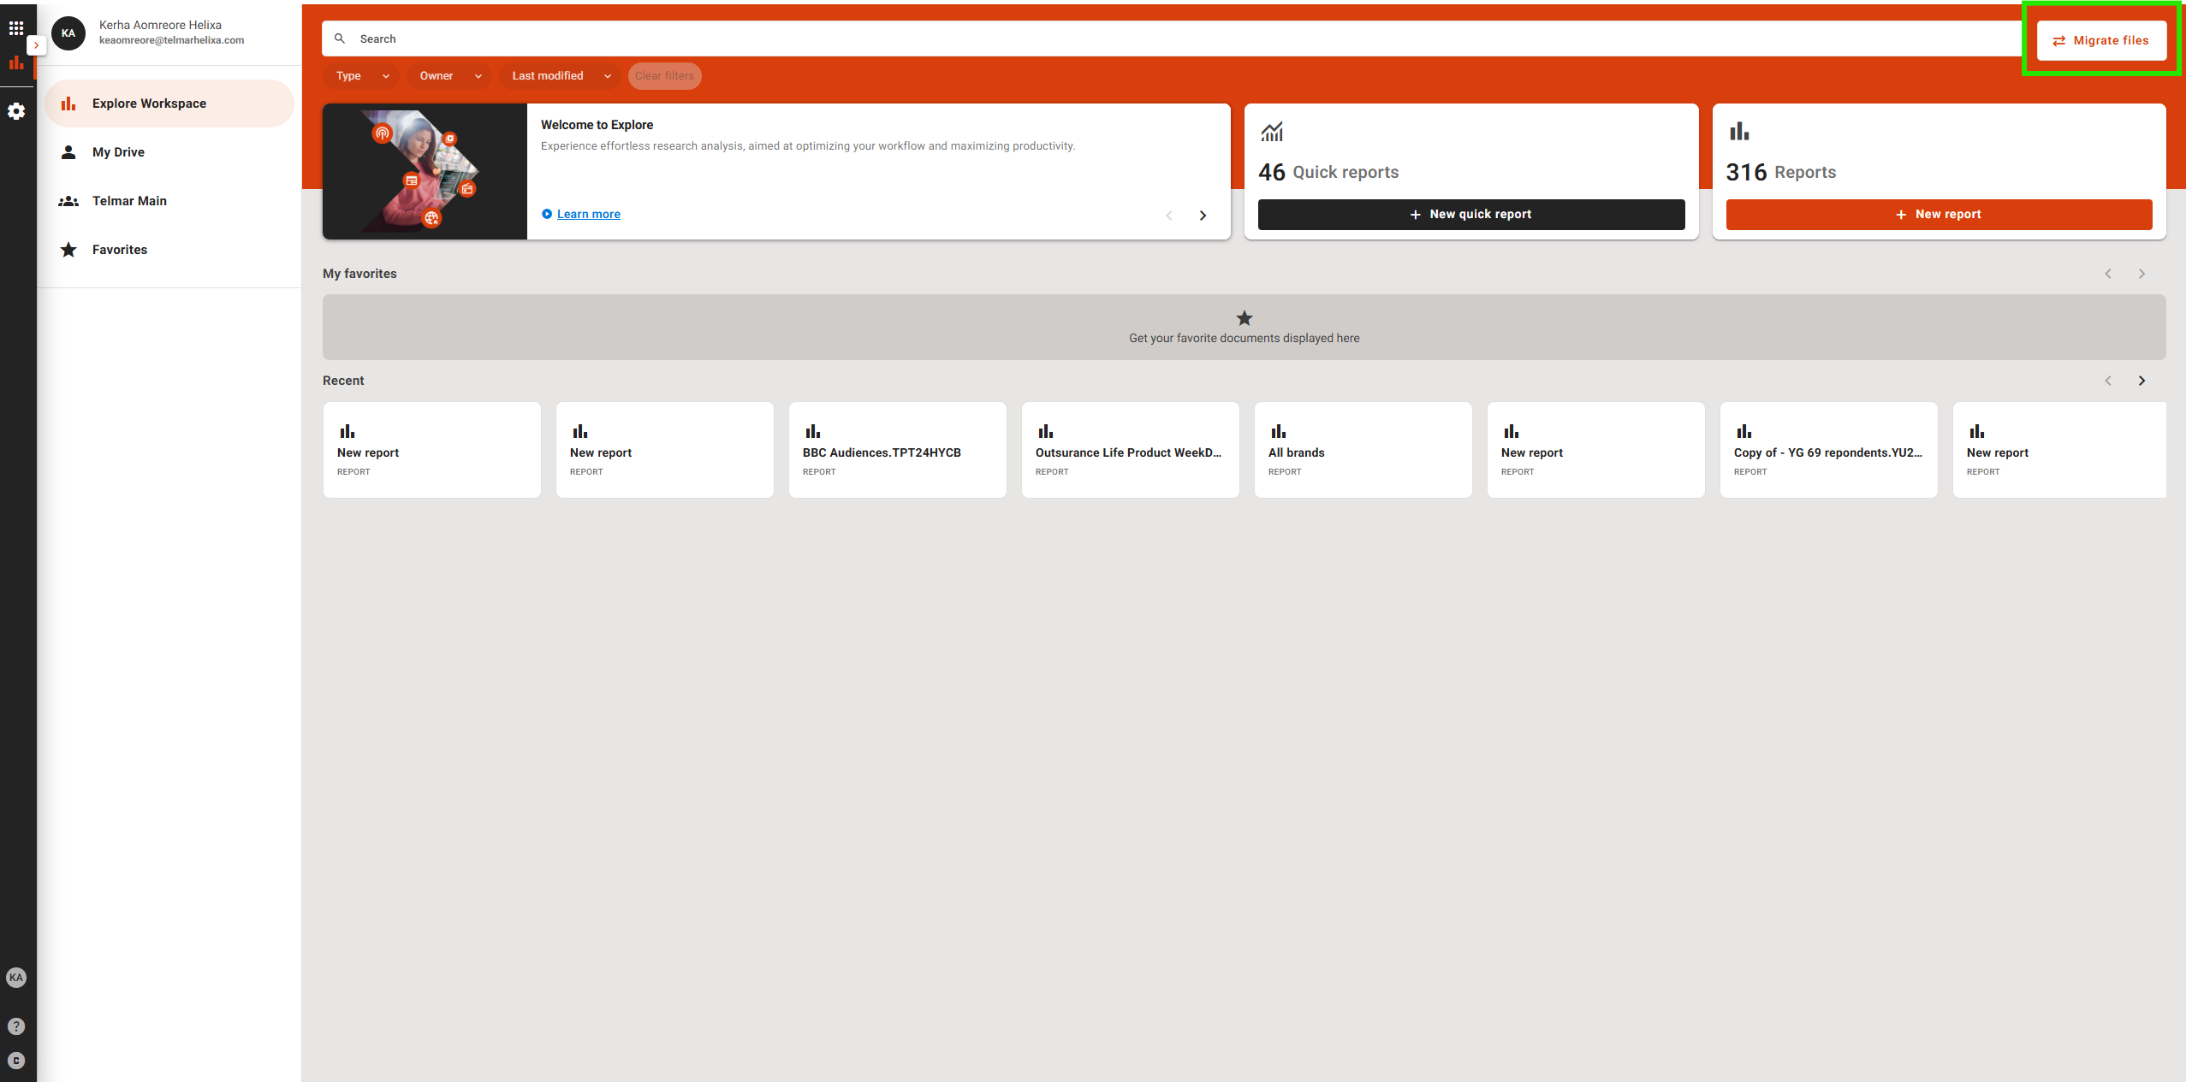Open the apps grid launcher icon
Viewport: 2186px width, 1082px height.
point(16,28)
